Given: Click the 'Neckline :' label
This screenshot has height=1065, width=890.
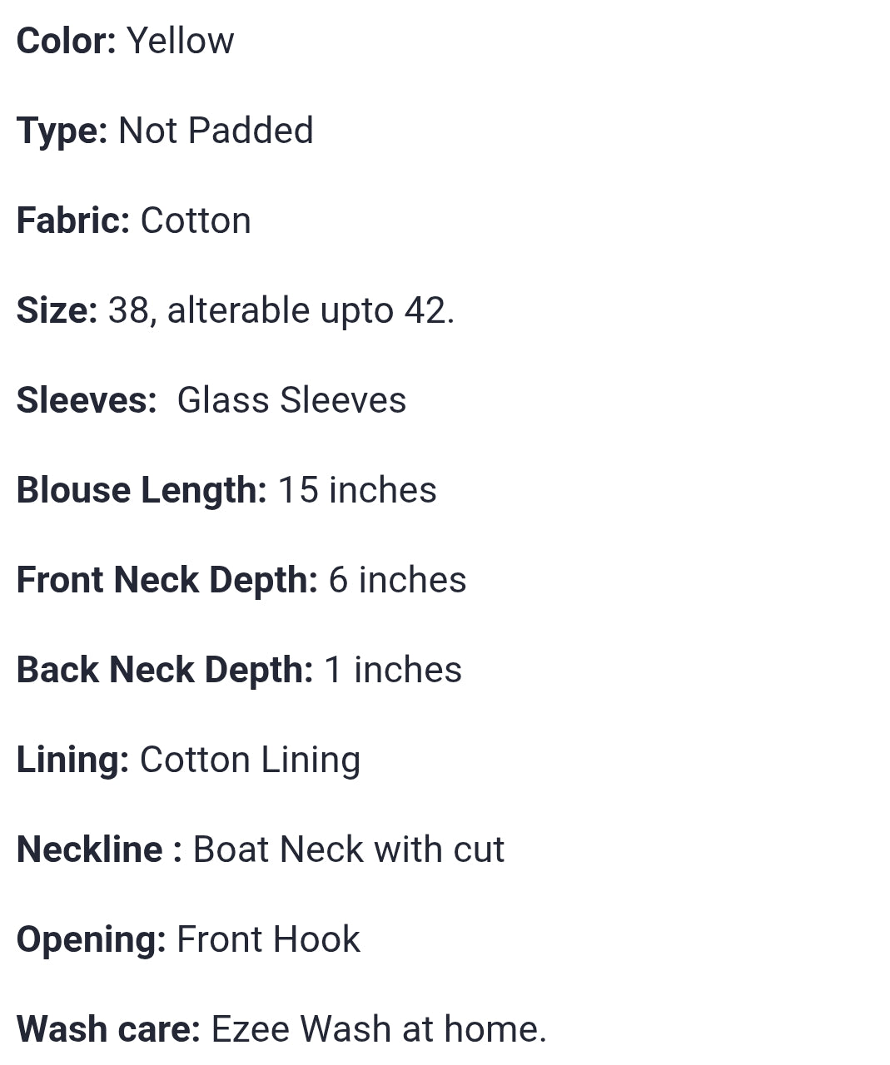Looking at the screenshot, I should [99, 850].
